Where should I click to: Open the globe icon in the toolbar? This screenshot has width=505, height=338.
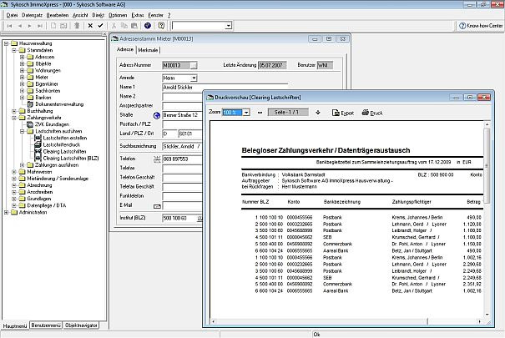pos(148,26)
